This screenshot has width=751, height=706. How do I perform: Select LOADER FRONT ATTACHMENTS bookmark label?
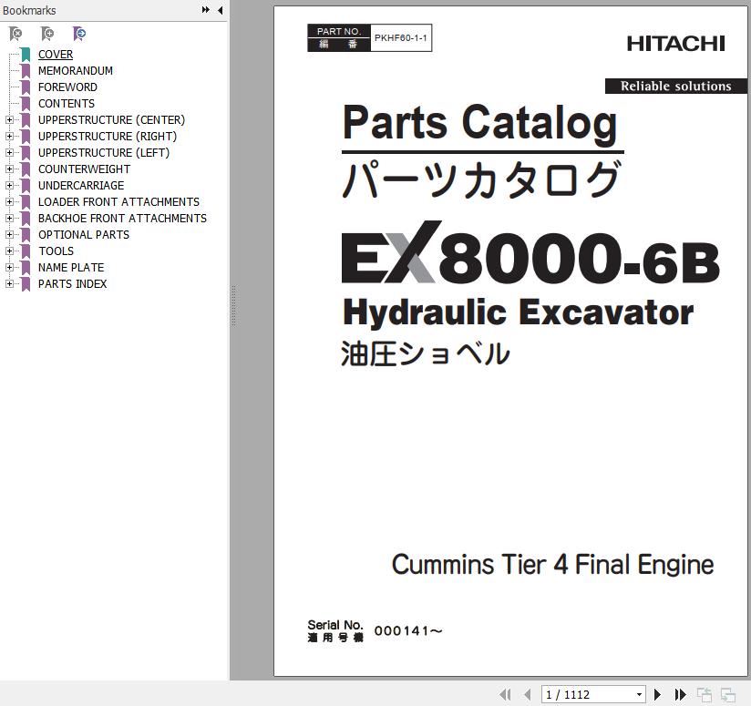[x=118, y=201]
